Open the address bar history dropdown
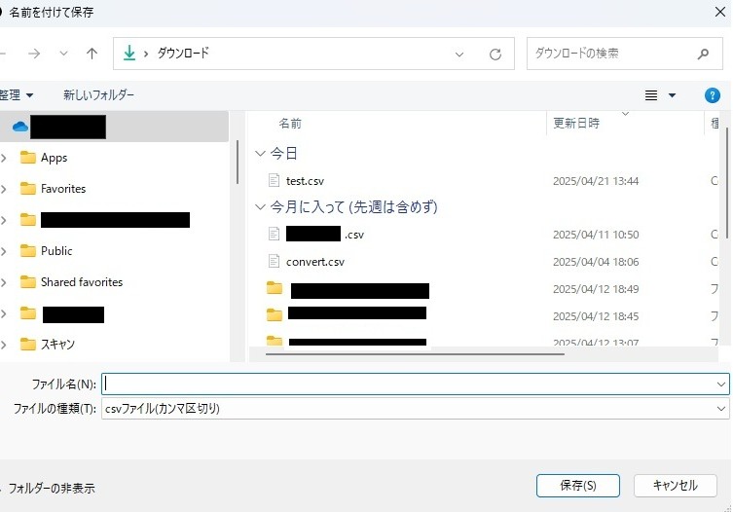This screenshot has width=733, height=512. pos(459,55)
